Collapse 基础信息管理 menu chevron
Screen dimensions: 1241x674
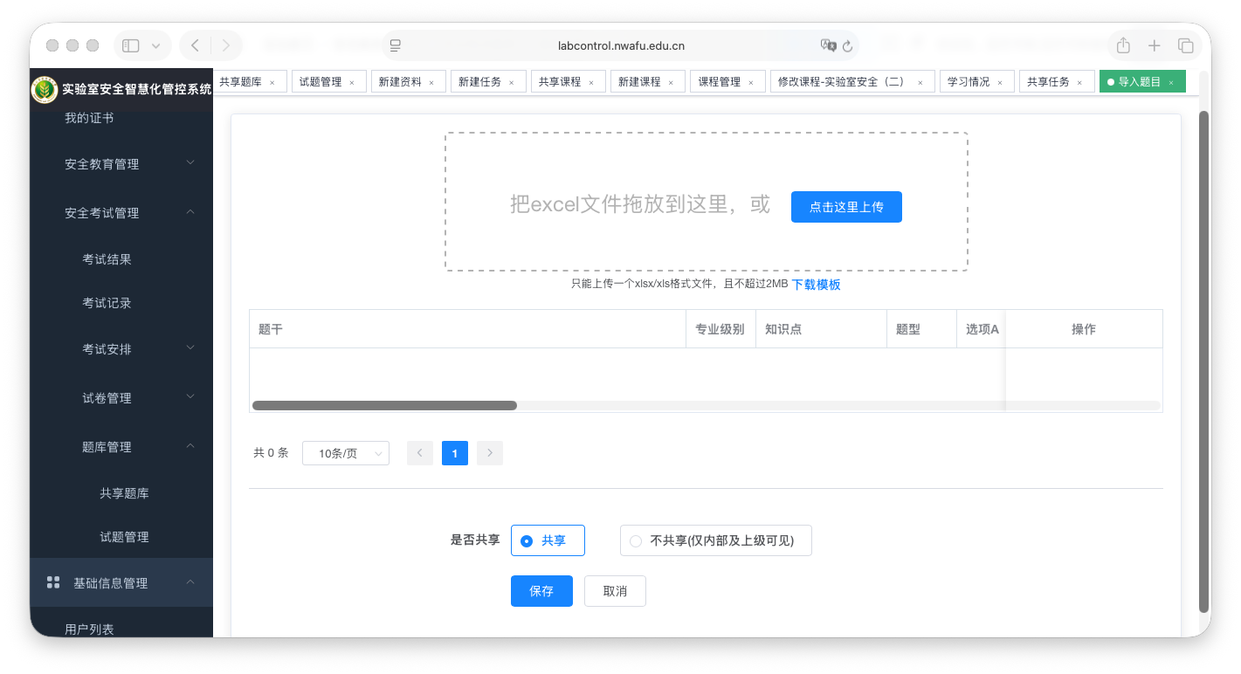(190, 582)
